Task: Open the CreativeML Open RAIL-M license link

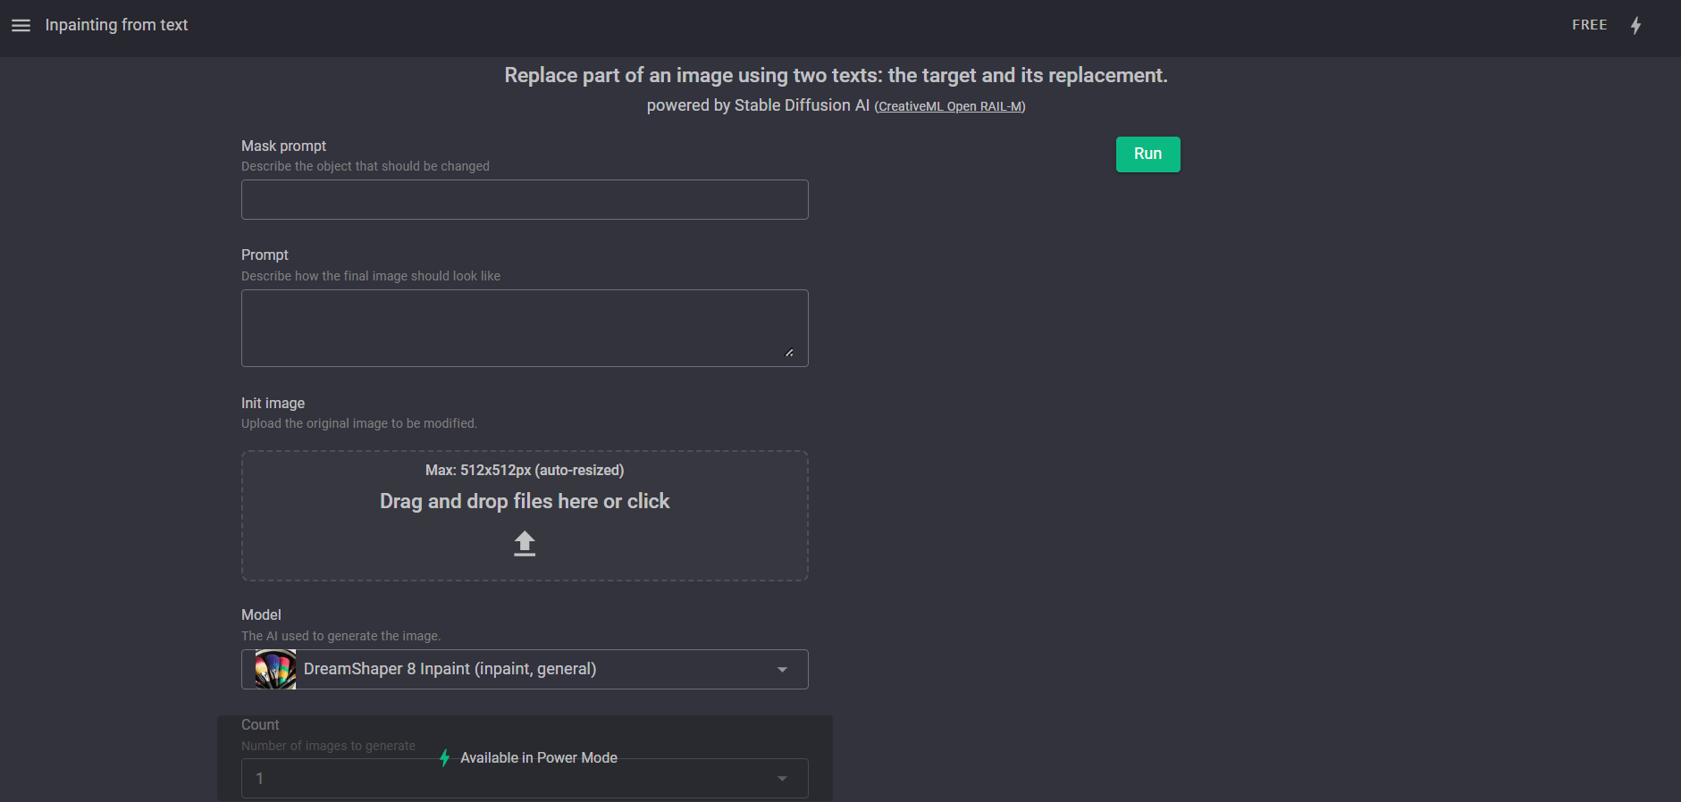Action: (949, 107)
